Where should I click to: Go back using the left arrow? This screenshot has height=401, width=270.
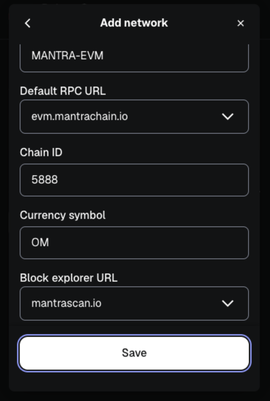coord(28,23)
